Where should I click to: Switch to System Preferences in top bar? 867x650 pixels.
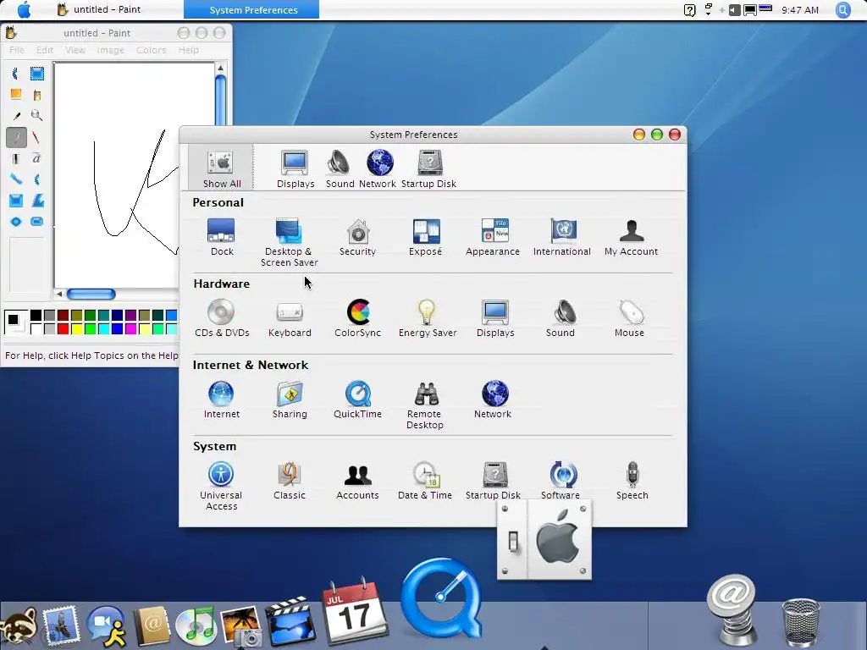(251, 9)
